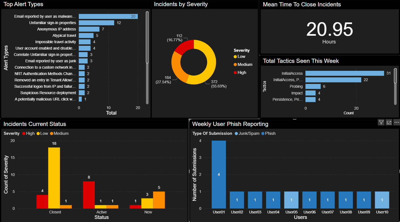Click the User07 submissions bar
Screen dimensions: 400x222
(328, 200)
